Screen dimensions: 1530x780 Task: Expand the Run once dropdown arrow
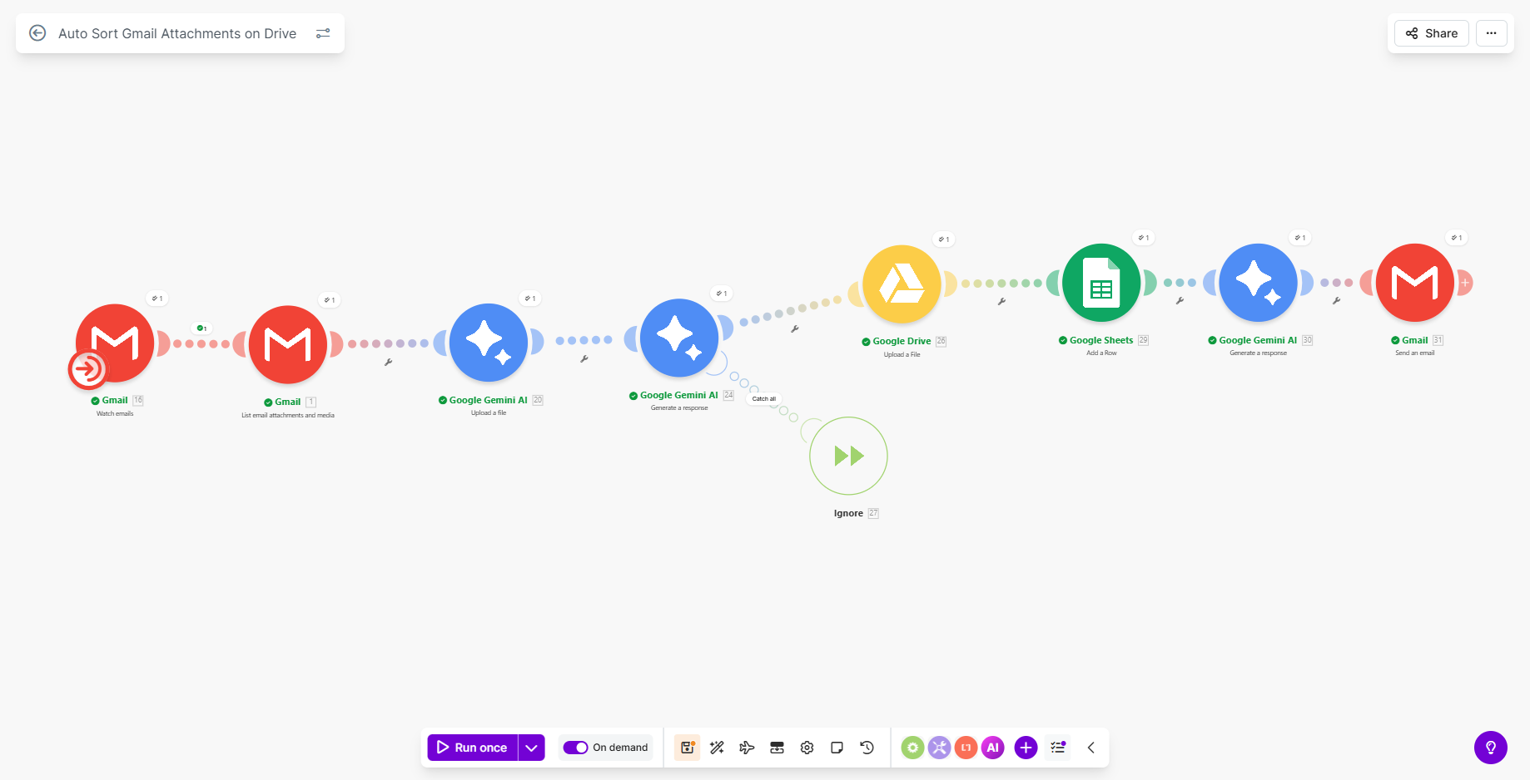pyautogui.click(x=531, y=748)
